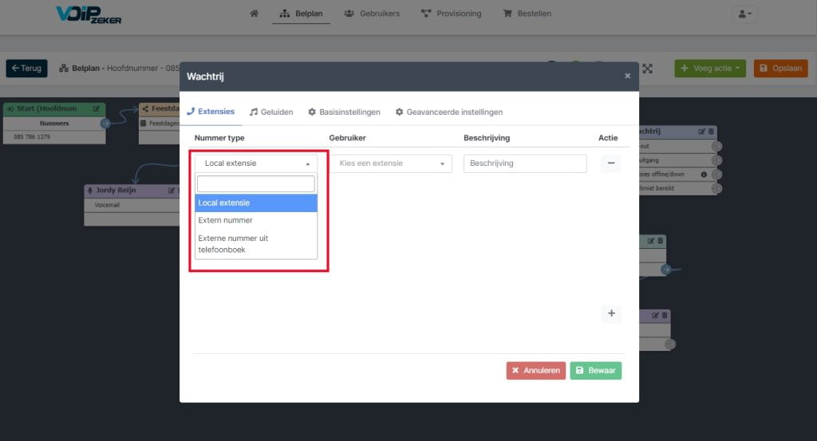The width and height of the screenshot is (817, 441).
Task: Open the Provisioning menu item
Action: point(452,14)
